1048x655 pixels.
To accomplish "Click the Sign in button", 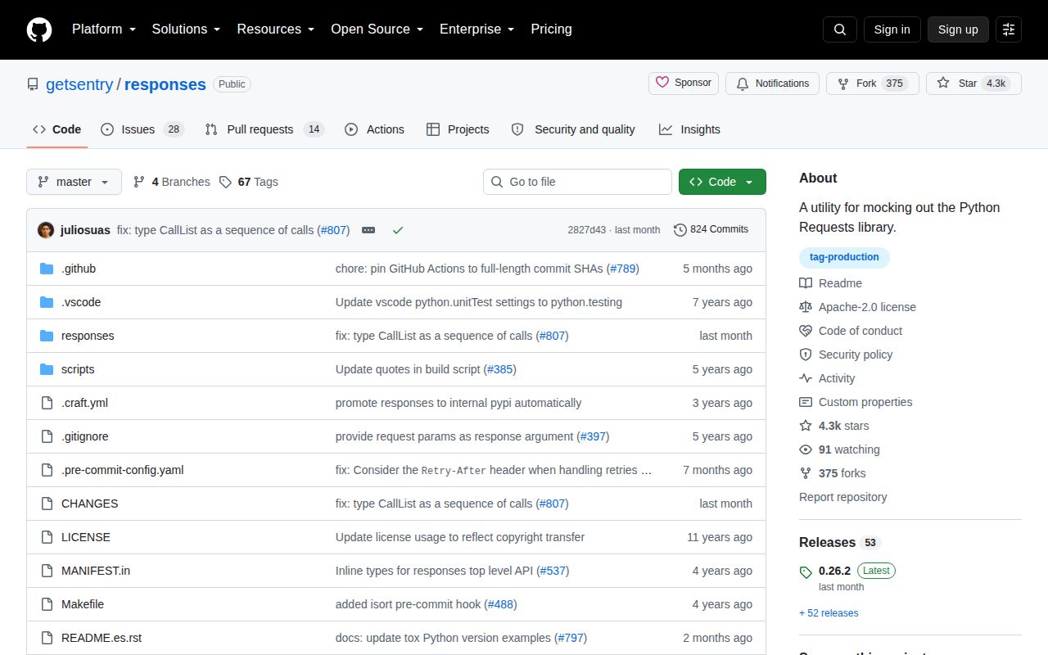I will pyautogui.click(x=892, y=29).
